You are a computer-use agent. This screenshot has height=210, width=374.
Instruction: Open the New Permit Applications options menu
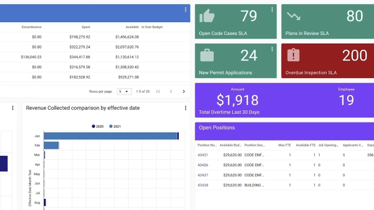pyautogui.click(x=272, y=49)
